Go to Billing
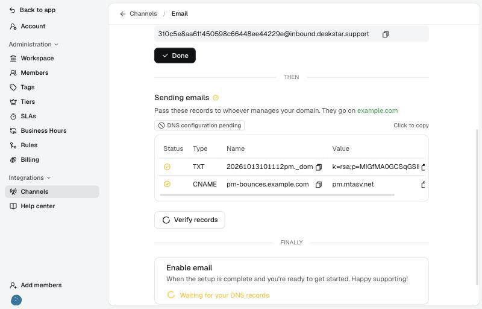The width and height of the screenshot is (482, 309). pos(52,160)
